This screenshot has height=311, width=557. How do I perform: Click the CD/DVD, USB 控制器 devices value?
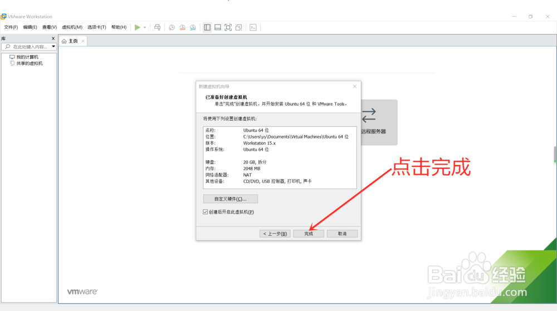(x=277, y=181)
